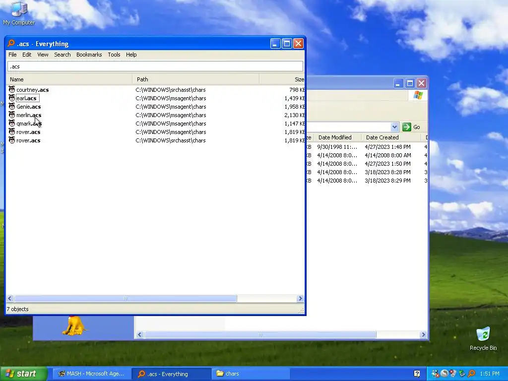Viewport: 508px width, 381px height.
Task: Select the merlin.acs file name
Action: coord(29,115)
